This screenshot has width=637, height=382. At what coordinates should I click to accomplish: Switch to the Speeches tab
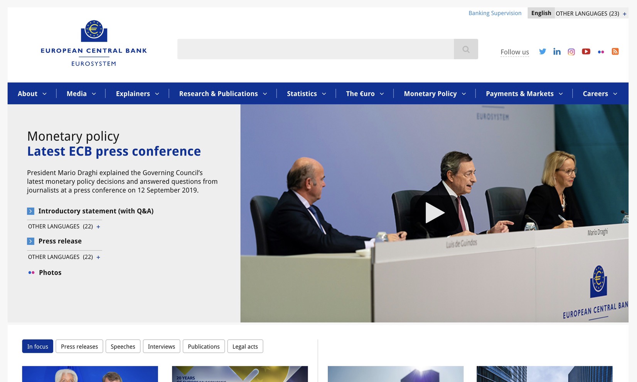(123, 347)
